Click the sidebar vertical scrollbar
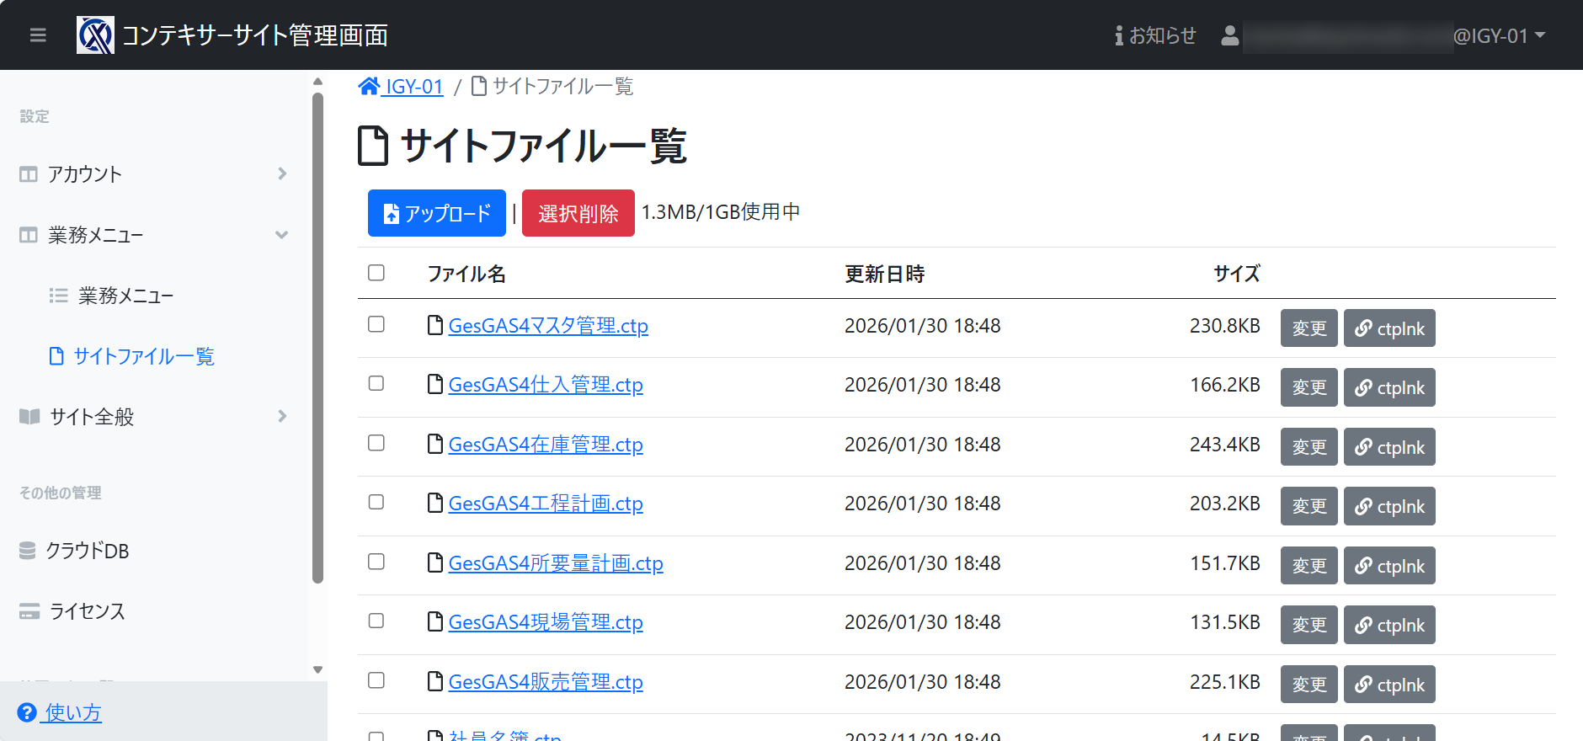Image resolution: width=1583 pixels, height=741 pixels. click(317, 337)
